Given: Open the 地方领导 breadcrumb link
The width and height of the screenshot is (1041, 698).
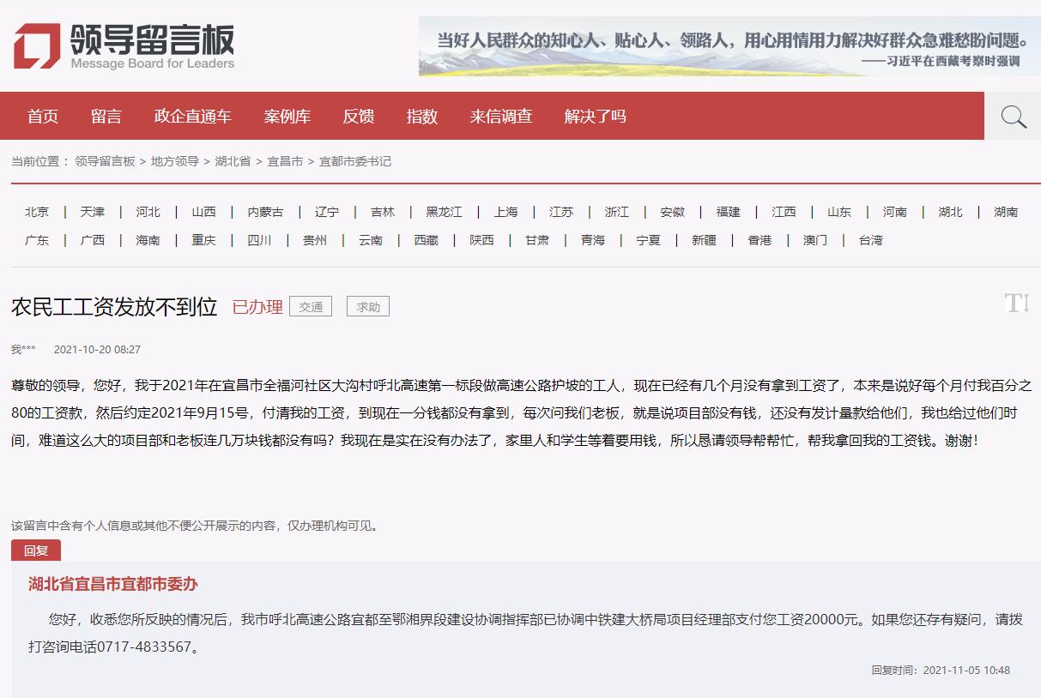Looking at the screenshot, I should pos(175,161).
